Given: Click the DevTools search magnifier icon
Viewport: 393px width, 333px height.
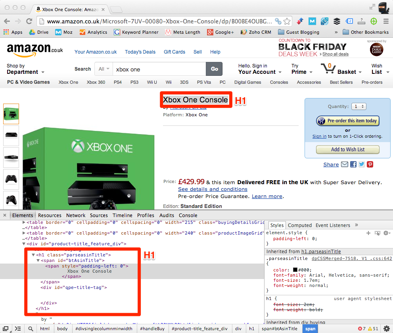Looking at the screenshot, I should [31, 329].
